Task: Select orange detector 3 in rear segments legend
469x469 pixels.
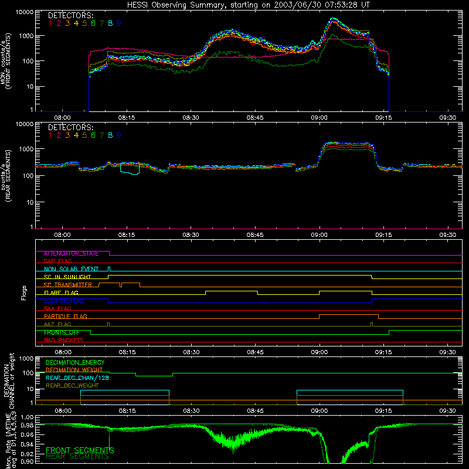Action: point(67,135)
